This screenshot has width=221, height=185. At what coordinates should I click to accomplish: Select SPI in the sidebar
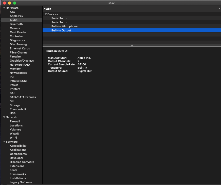point(12,101)
